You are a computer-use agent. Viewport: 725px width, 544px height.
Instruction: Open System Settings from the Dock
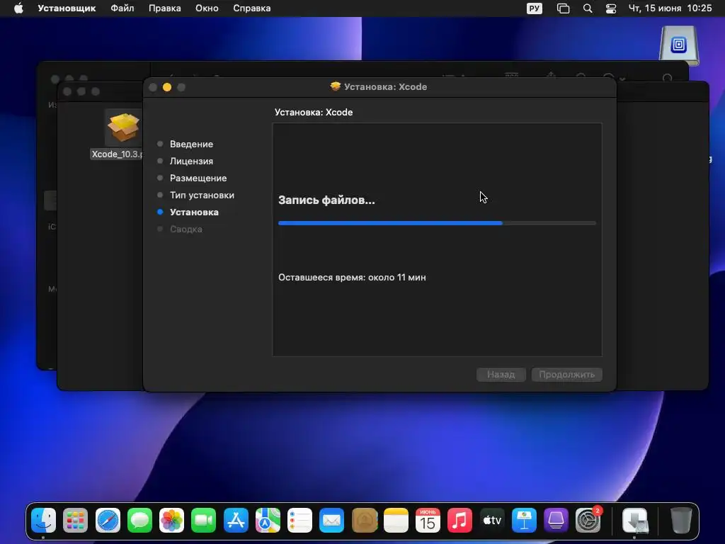(x=588, y=521)
